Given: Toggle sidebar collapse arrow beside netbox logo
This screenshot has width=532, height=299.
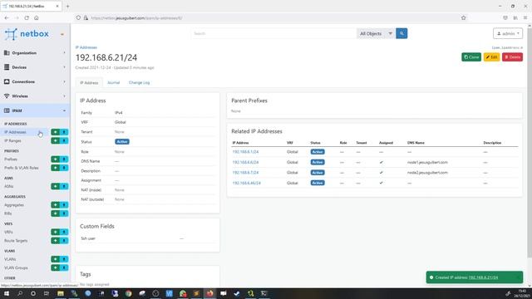Looking at the screenshot, I should coord(62,34).
